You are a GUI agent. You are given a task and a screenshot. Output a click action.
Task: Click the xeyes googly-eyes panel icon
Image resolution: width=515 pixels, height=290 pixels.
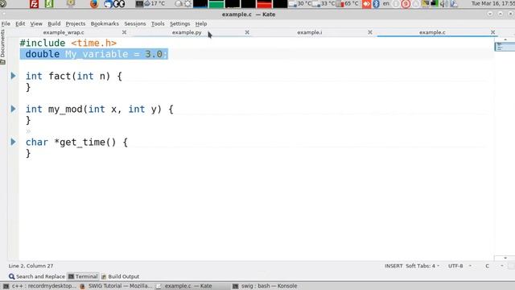119,4
